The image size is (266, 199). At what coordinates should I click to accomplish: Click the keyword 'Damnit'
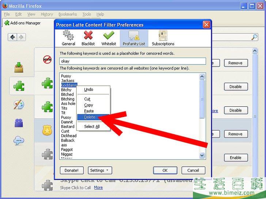tap(67, 122)
